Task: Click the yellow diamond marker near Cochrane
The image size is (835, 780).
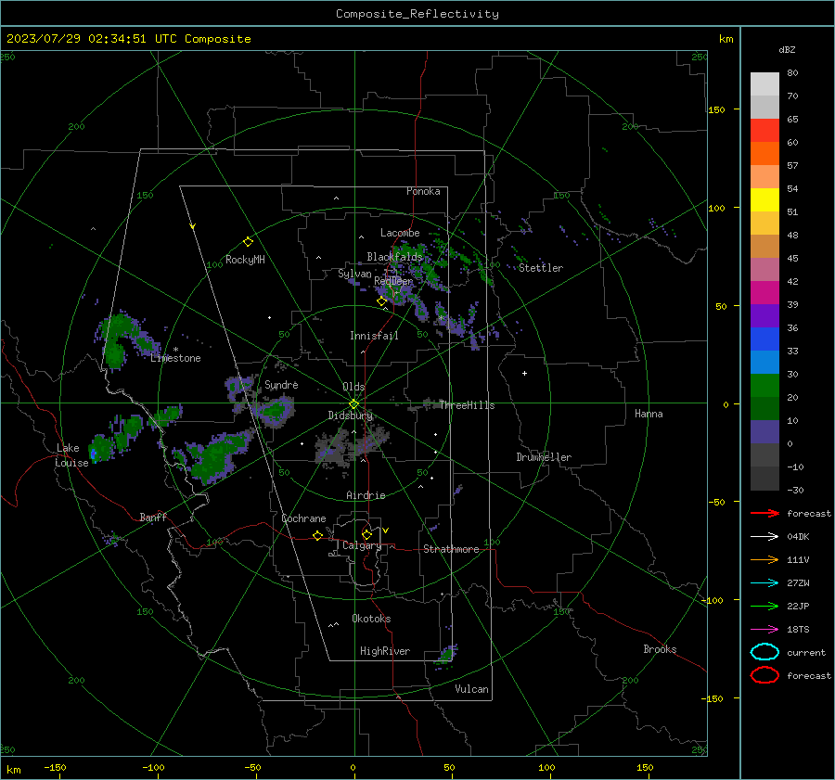Action: 318,535
